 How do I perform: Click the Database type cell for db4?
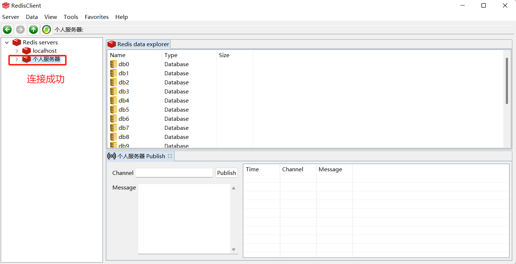pos(176,101)
